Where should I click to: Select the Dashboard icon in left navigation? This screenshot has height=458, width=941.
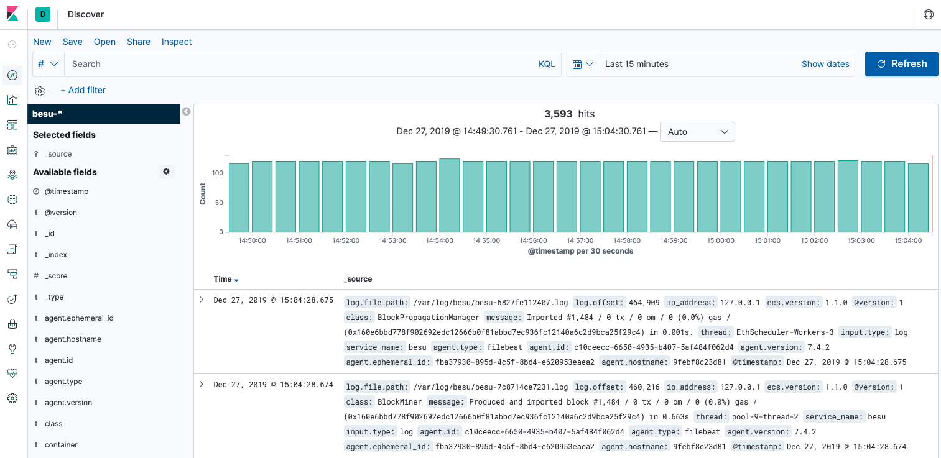(x=12, y=124)
